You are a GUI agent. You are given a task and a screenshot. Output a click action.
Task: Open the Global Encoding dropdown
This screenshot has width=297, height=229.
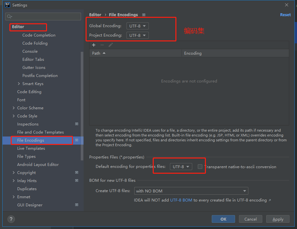[x=137, y=26]
